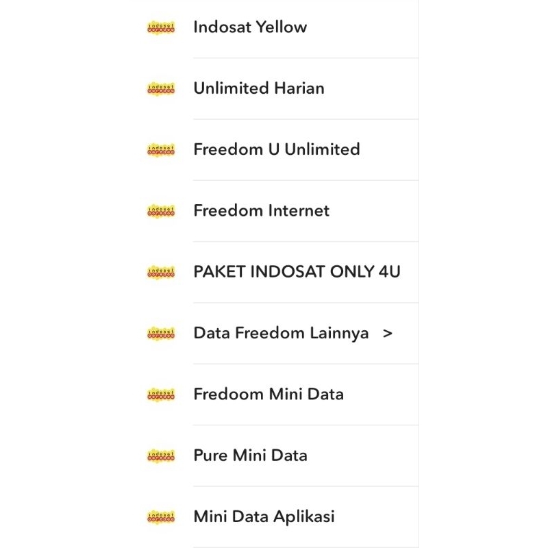This screenshot has height=548, width=548.
Task: Select the Pure Mini Data row
Action: [x=251, y=455]
